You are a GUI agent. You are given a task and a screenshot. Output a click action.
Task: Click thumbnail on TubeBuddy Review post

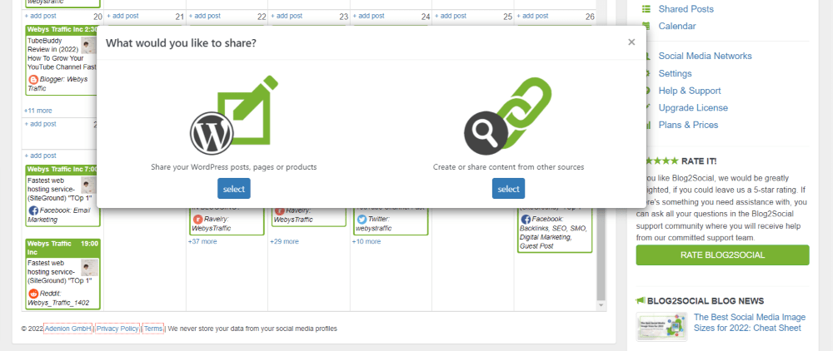89,45
